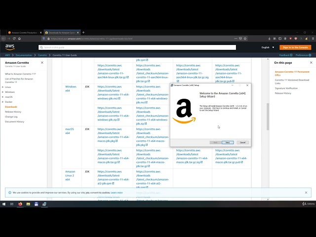Image resolution: width=316 pixels, height=237 pixels.
Task: Click Learn more in the cookie notice
Action: click(117, 193)
